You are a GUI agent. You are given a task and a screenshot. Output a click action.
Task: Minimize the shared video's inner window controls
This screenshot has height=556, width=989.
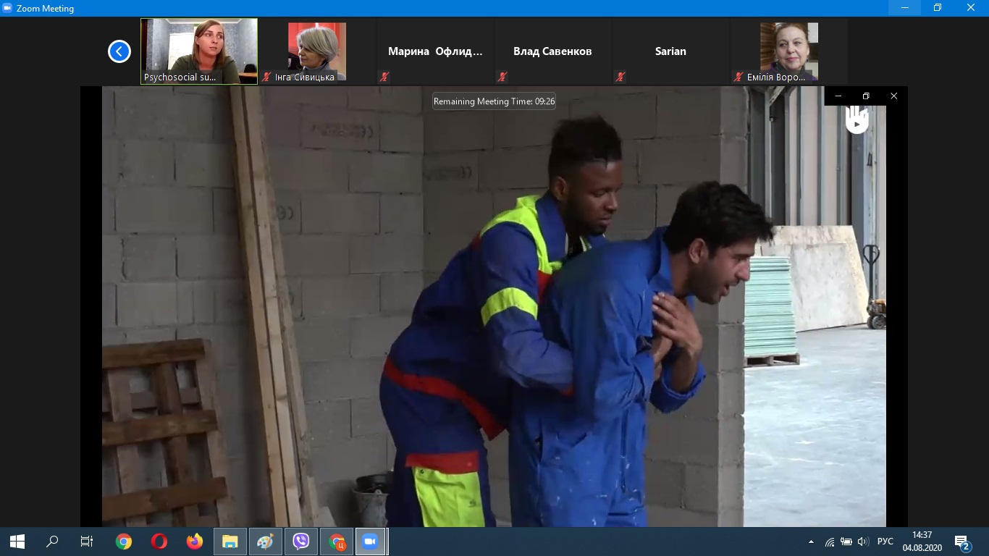point(838,96)
